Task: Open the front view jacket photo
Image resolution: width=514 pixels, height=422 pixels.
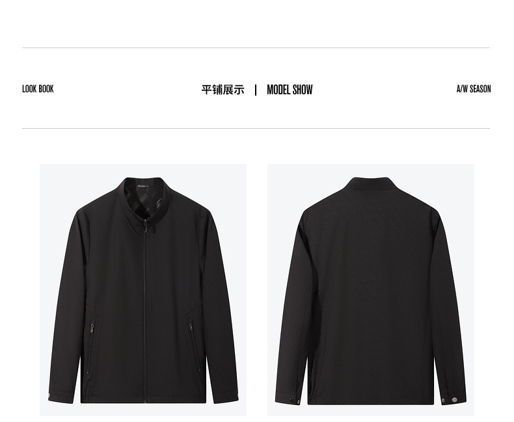Action: tap(143, 289)
